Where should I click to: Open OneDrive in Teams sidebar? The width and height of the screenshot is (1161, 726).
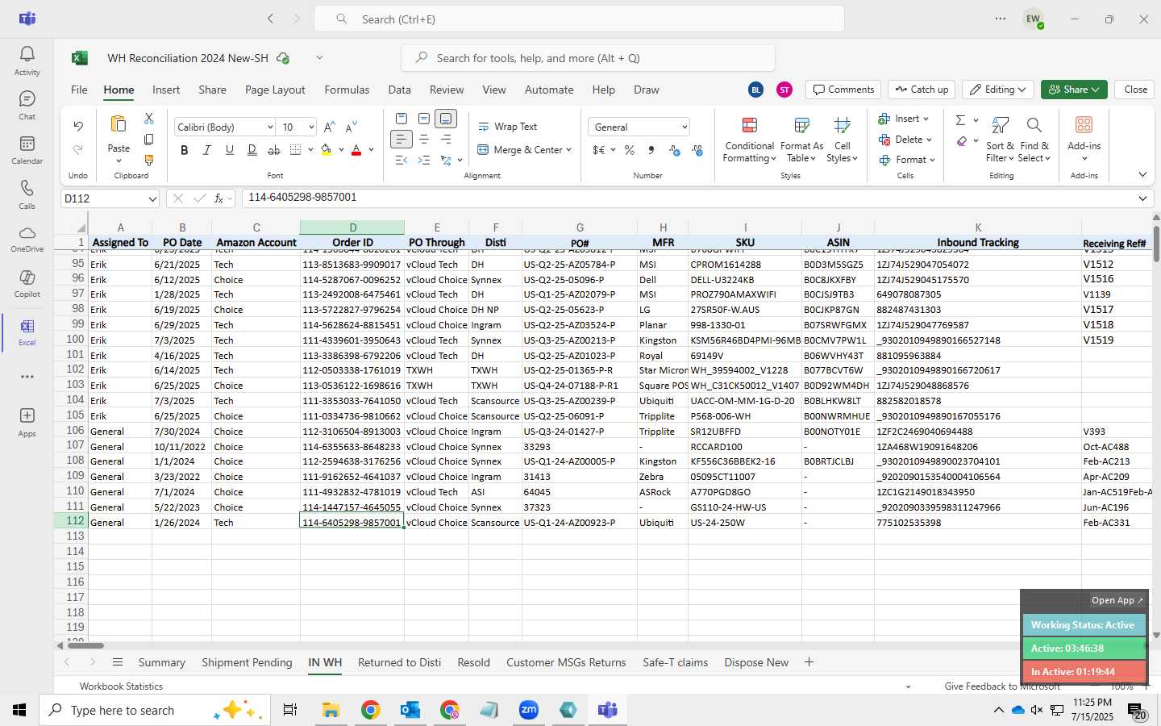[27, 239]
